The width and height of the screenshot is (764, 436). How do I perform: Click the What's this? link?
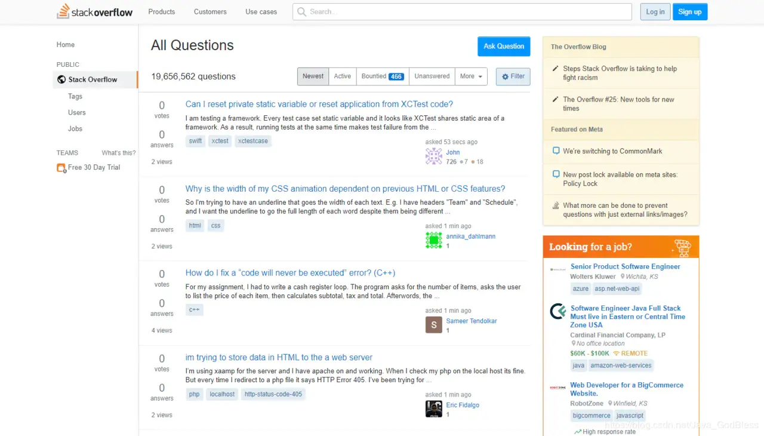point(118,153)
